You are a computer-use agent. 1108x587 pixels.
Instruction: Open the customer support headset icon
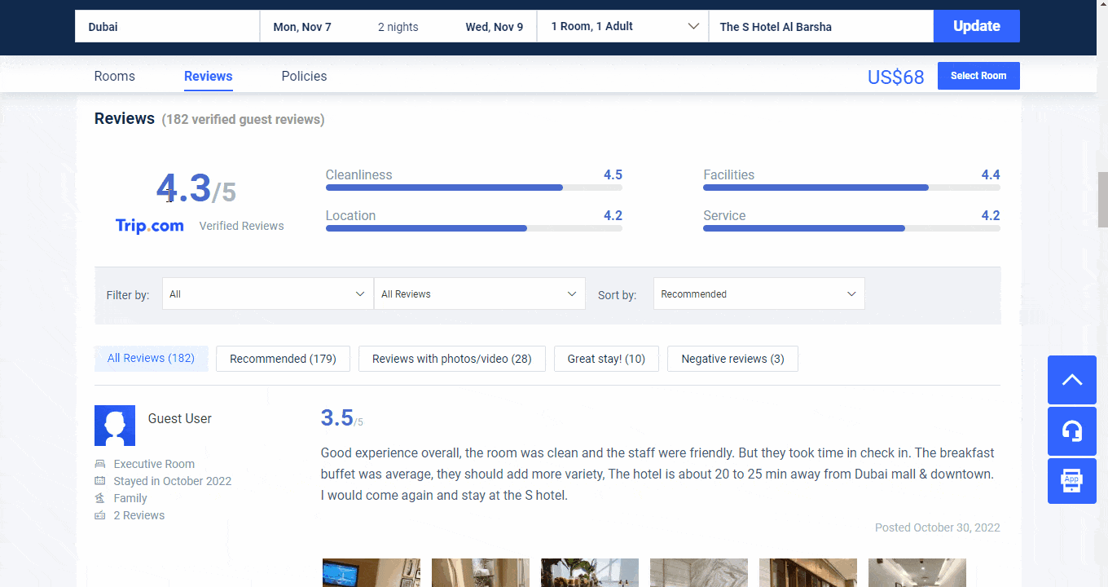[1071, 430]
